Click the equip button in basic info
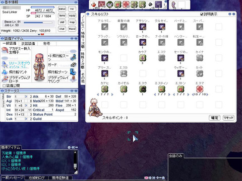Image resolution: width=242 pixels, height=181 pixels. pos(72,16)
